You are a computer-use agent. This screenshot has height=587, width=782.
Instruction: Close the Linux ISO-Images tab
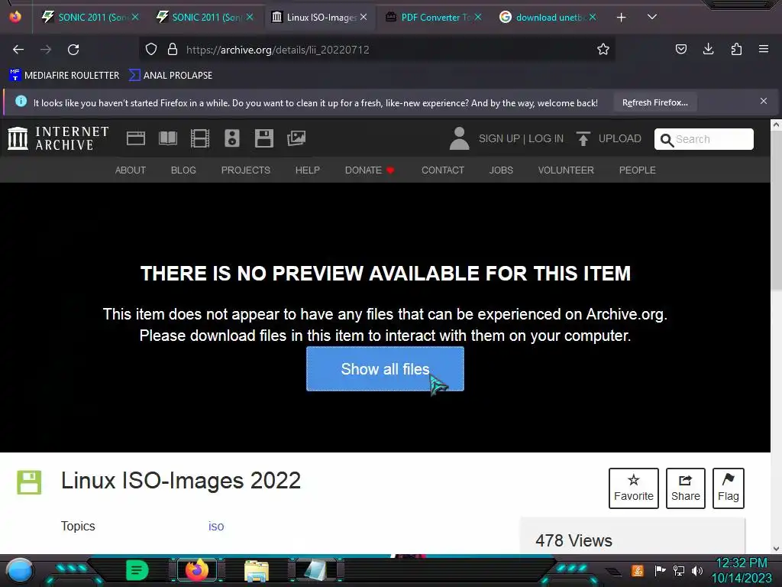364,18
